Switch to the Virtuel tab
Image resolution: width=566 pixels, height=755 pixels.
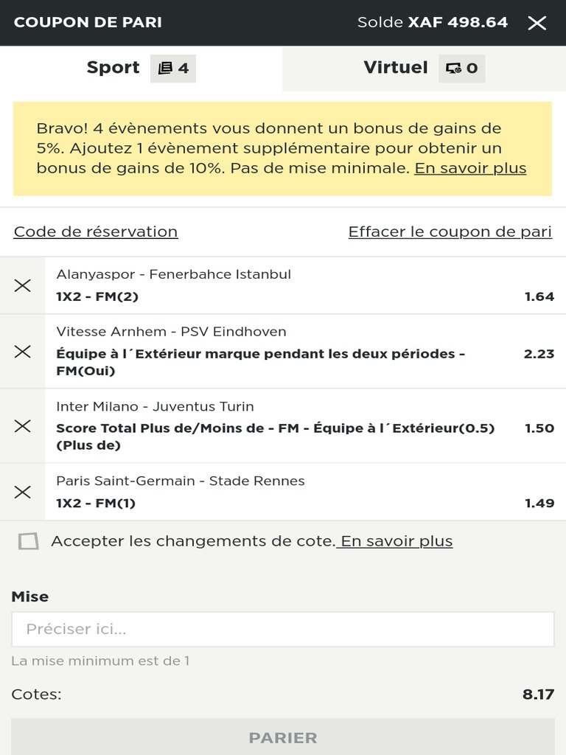pos(424,68)
